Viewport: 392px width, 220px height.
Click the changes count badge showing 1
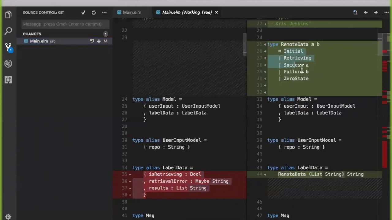point(105,34)
